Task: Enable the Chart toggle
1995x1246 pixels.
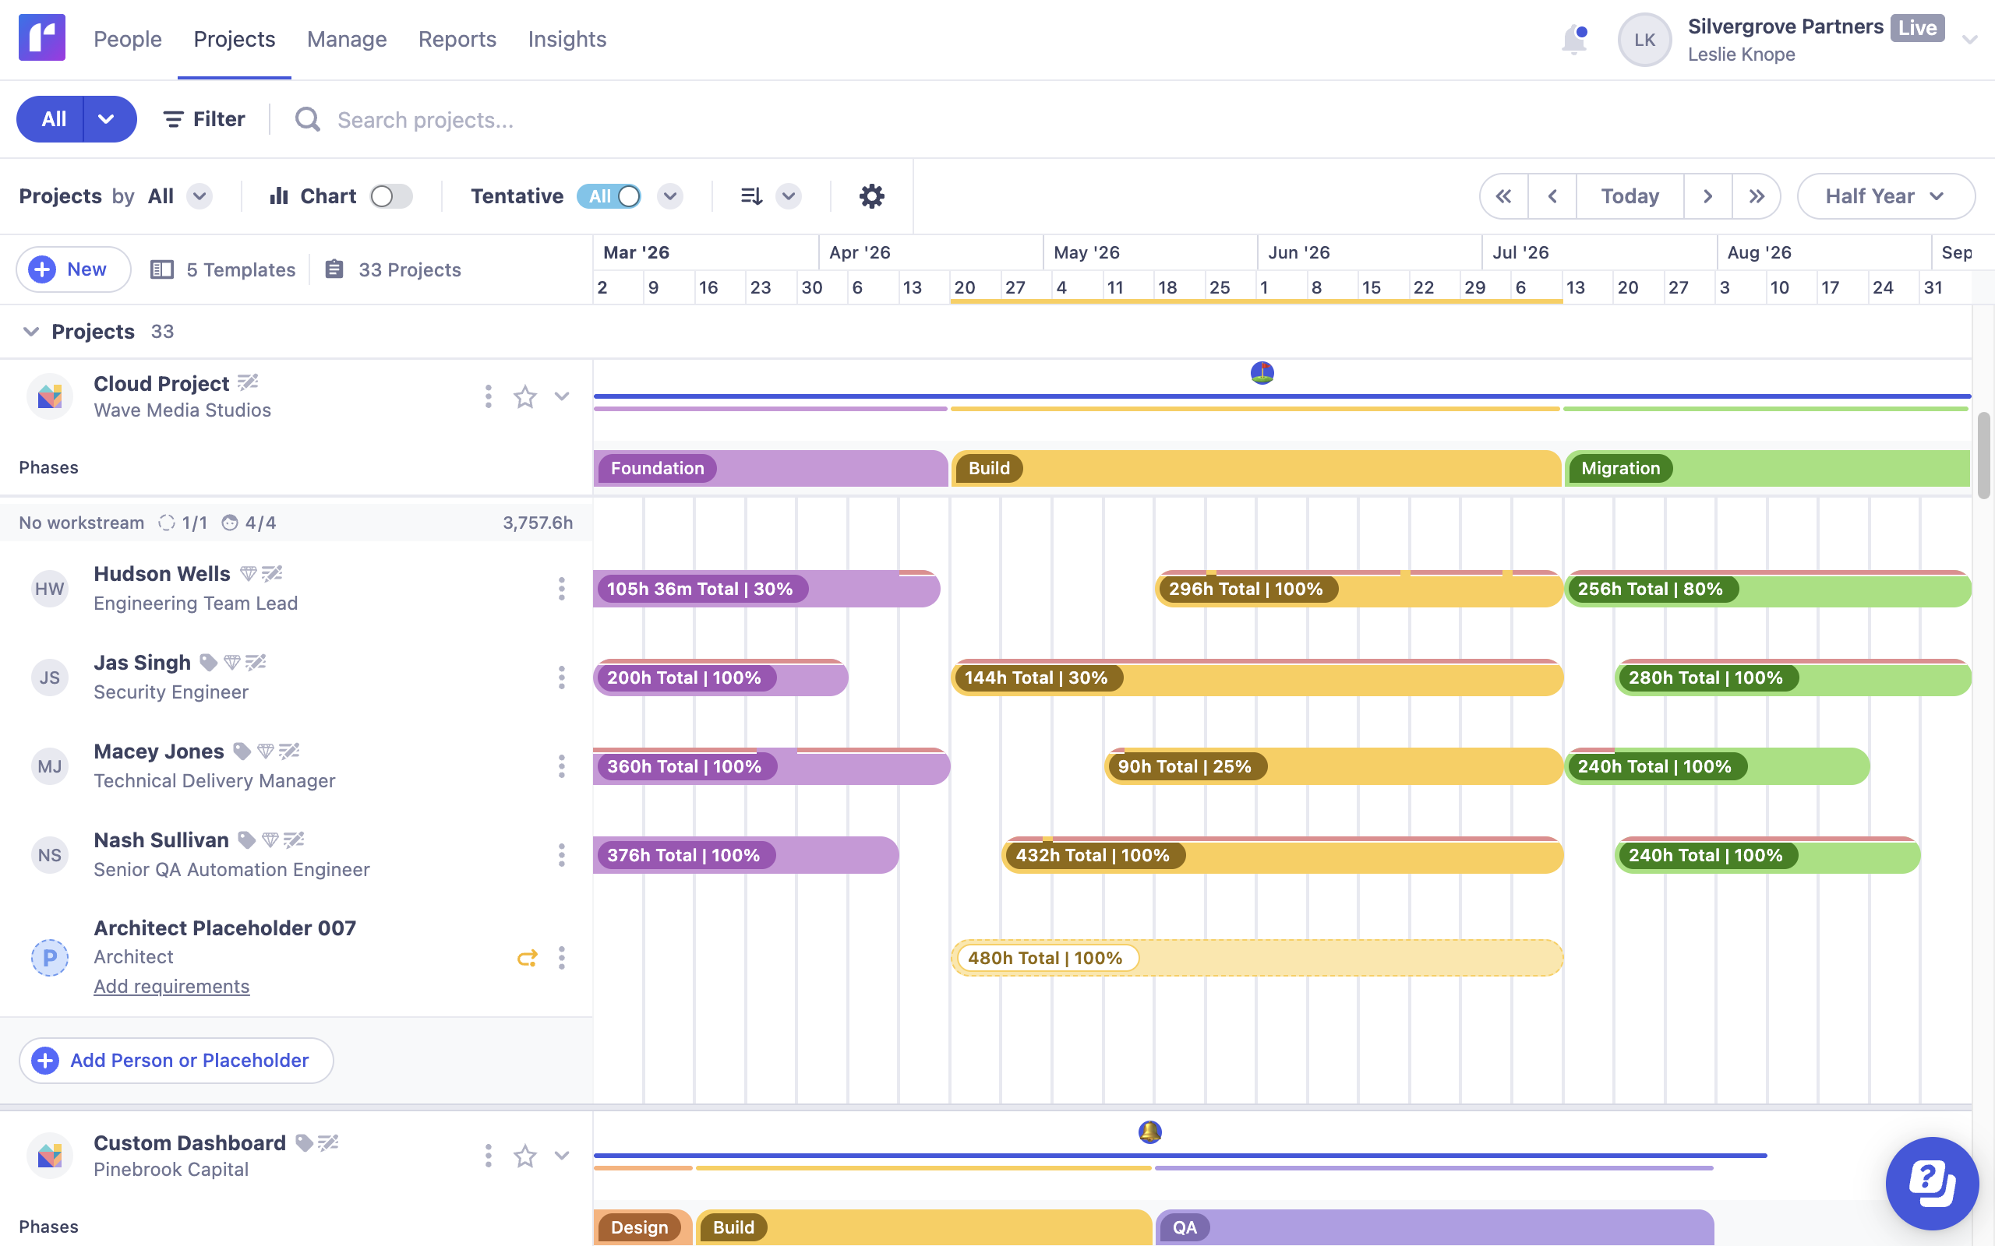Action: (390, 196)
